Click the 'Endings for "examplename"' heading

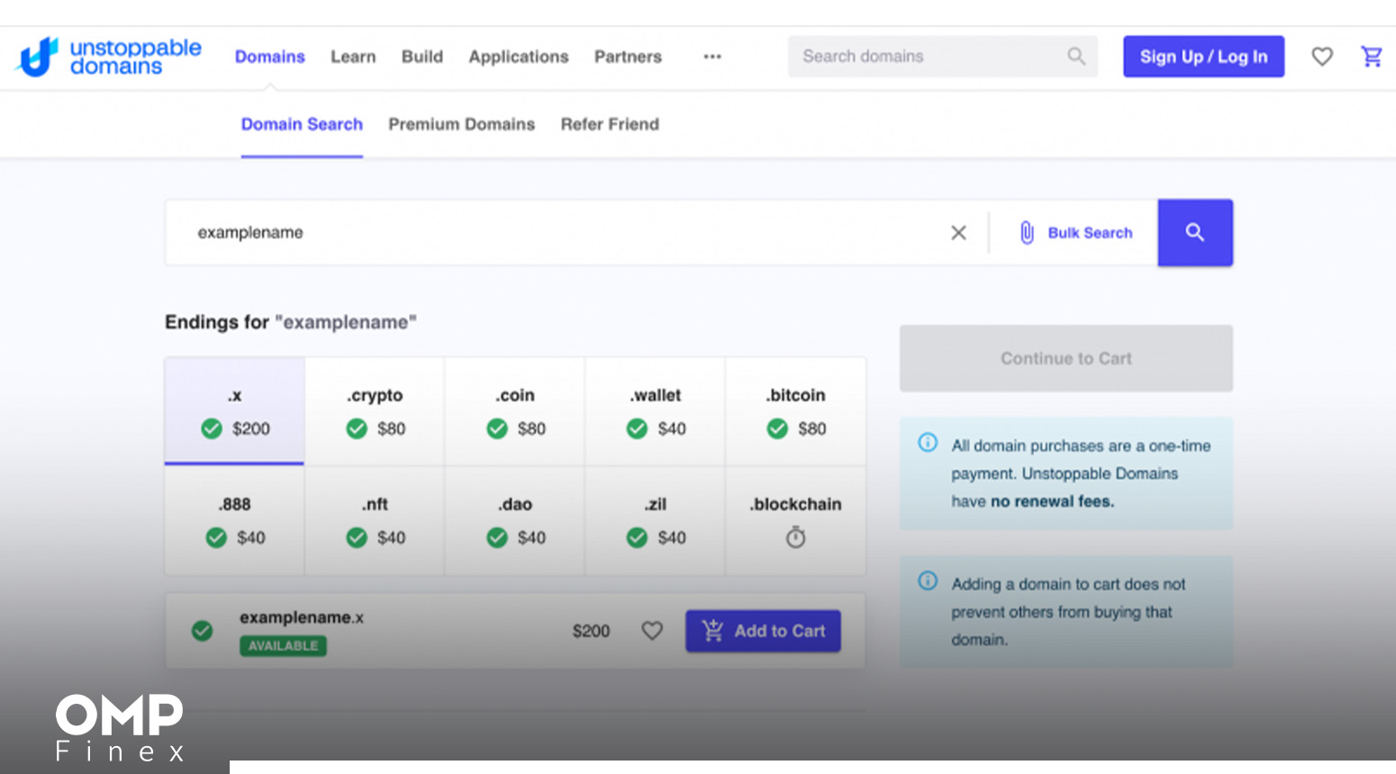(291, 322)
